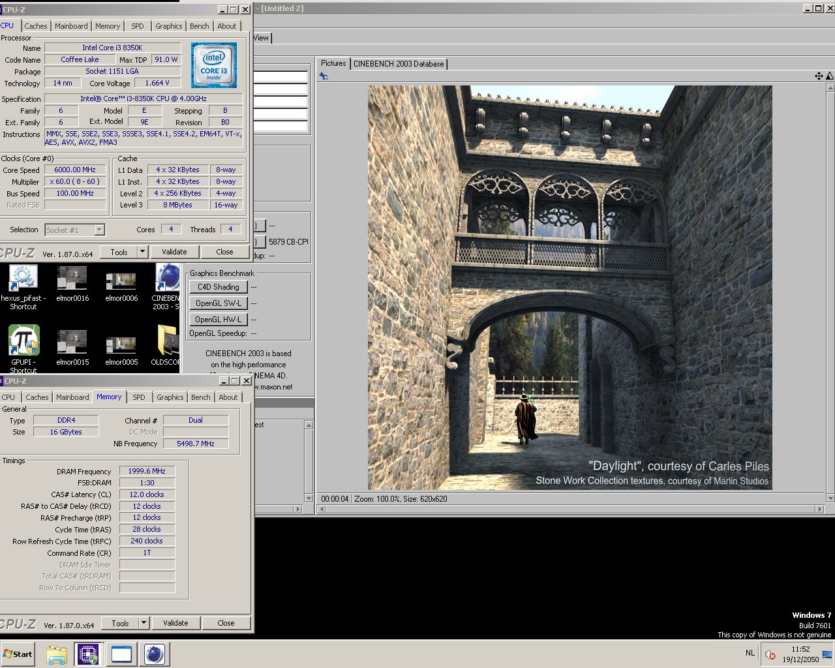Viewport: 835px width, 668px height.
Task: Open Cinebench sphere icon in taskbar
Action: tap(155, 654)
